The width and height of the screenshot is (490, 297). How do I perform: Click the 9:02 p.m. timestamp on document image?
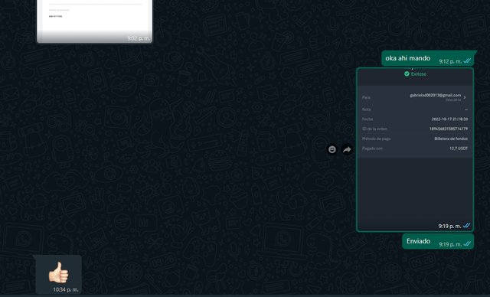139,38
